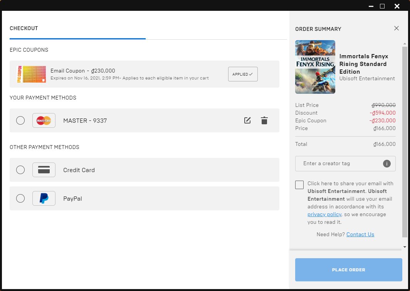Select the PayPal radio button
The width and height of the screenshot is (410, 291).
tap(20, 198)
